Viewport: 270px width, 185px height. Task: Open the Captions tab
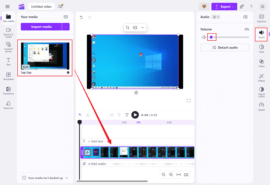(261, 18)
